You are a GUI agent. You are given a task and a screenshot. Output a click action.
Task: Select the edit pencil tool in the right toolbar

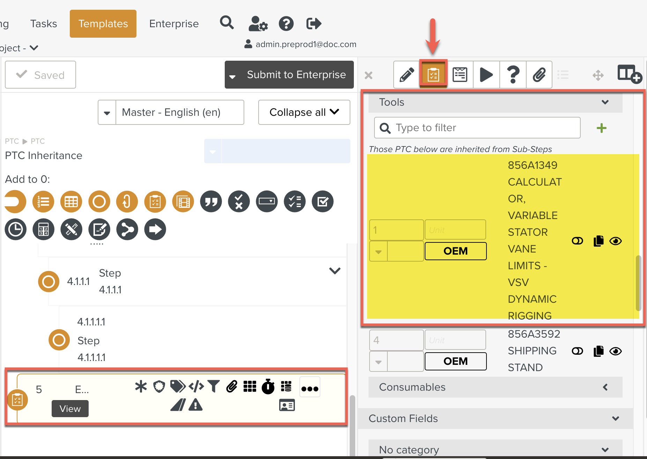tap(406, 74)
